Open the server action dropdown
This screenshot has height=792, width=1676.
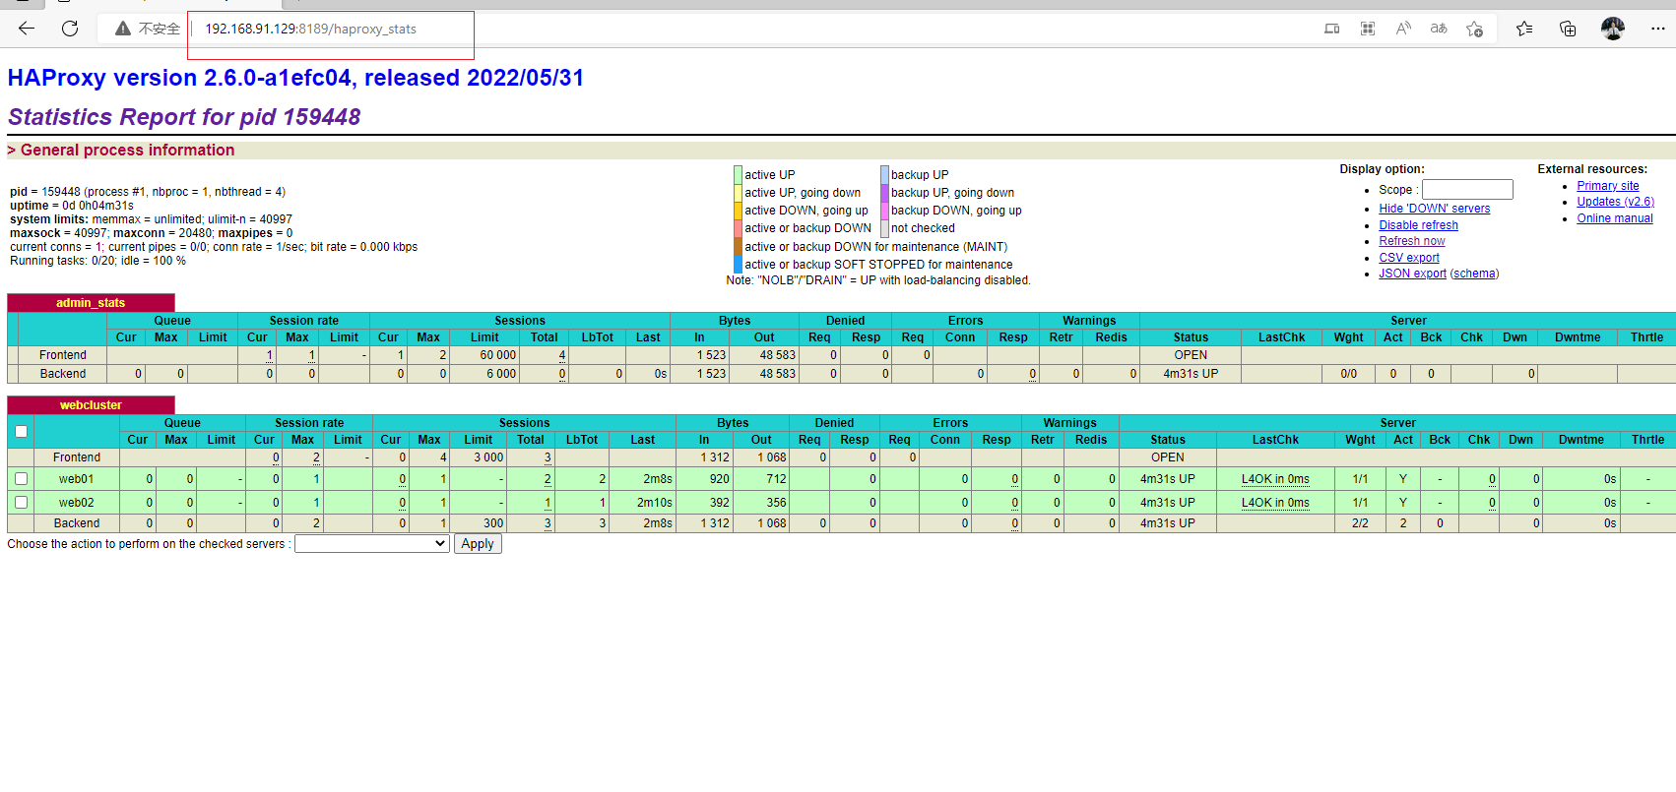click(x=372, y=544)
